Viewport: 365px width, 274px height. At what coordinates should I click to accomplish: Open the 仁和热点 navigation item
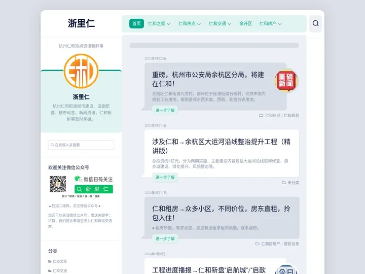point(187,23)
